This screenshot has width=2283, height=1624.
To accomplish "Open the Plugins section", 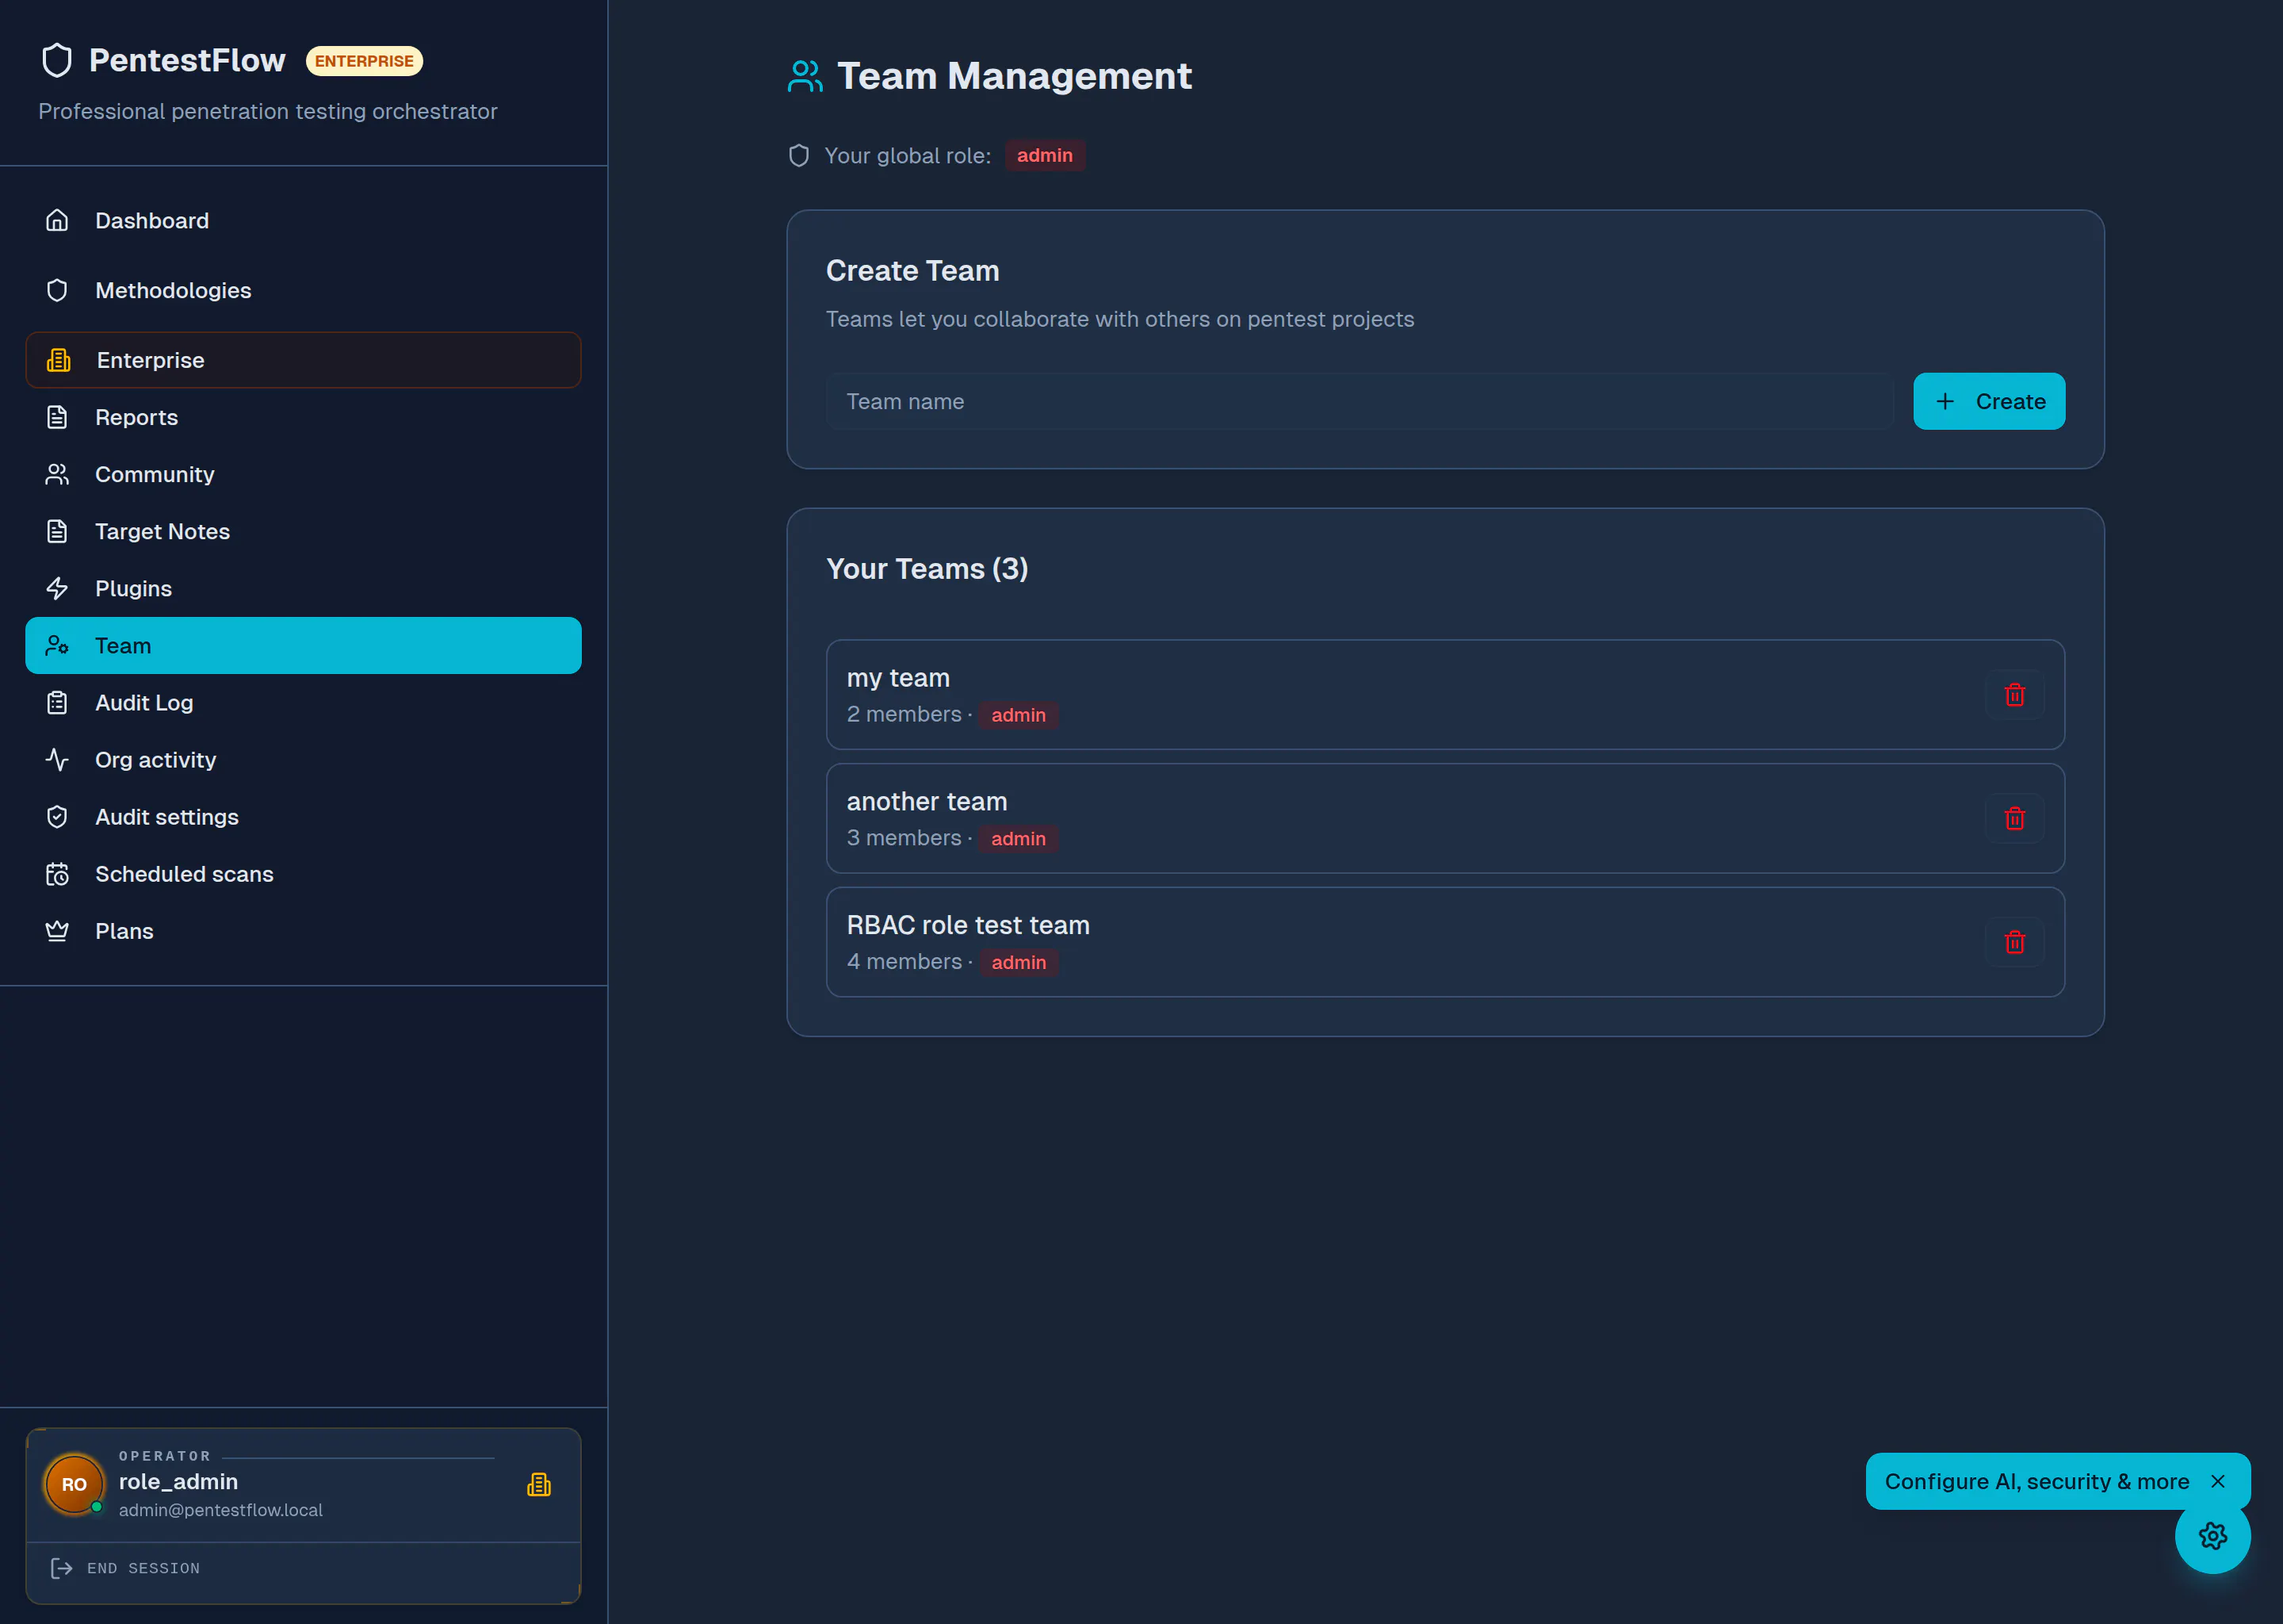I will pos(303,588).
